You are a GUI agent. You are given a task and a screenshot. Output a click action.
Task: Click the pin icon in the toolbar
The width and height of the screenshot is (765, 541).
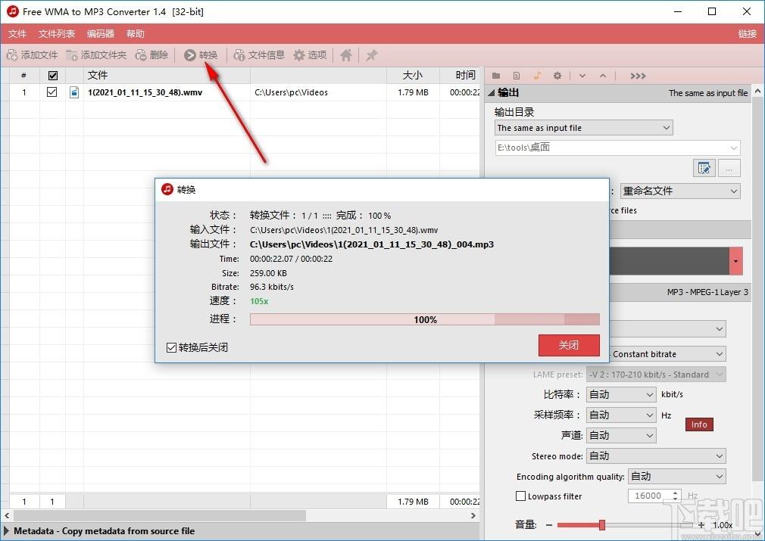[371, 55]
